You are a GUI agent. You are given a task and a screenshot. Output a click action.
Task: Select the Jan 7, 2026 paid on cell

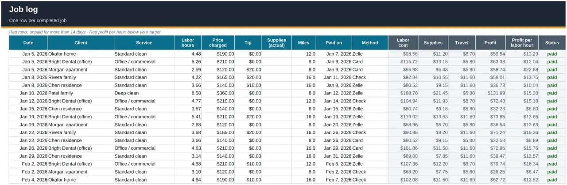[334, 54]
